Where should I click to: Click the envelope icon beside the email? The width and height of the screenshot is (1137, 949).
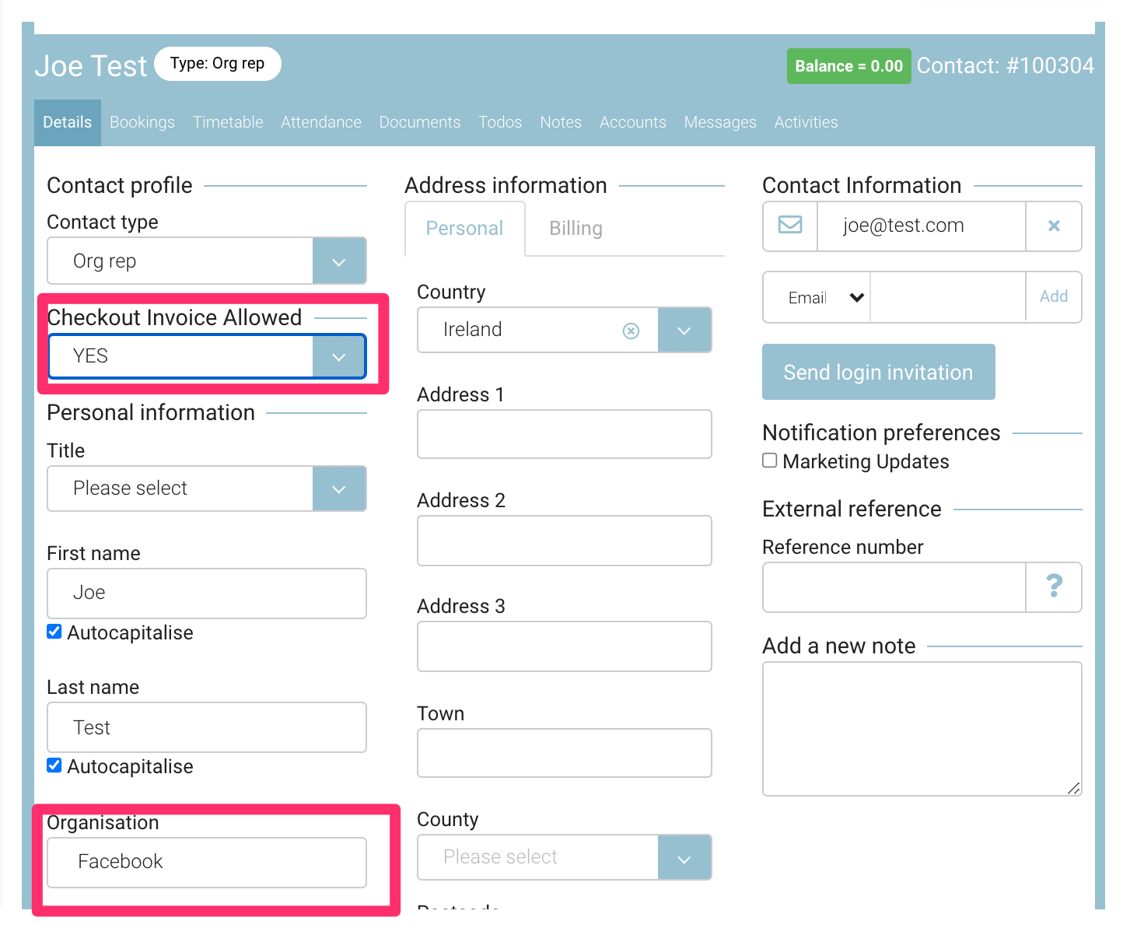[790, 226]
